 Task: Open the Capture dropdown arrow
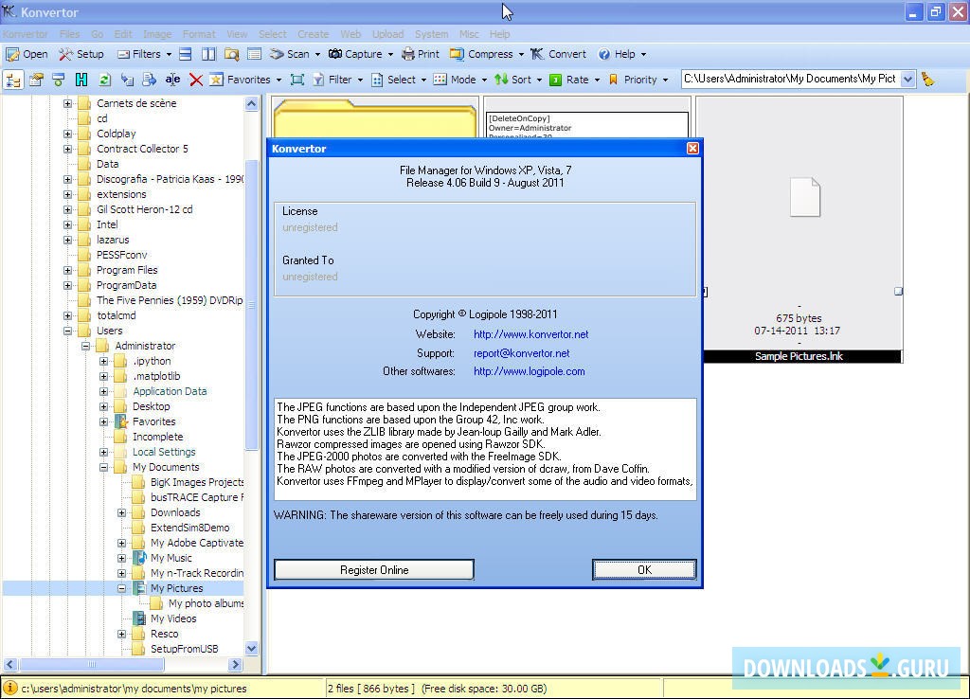390,54
